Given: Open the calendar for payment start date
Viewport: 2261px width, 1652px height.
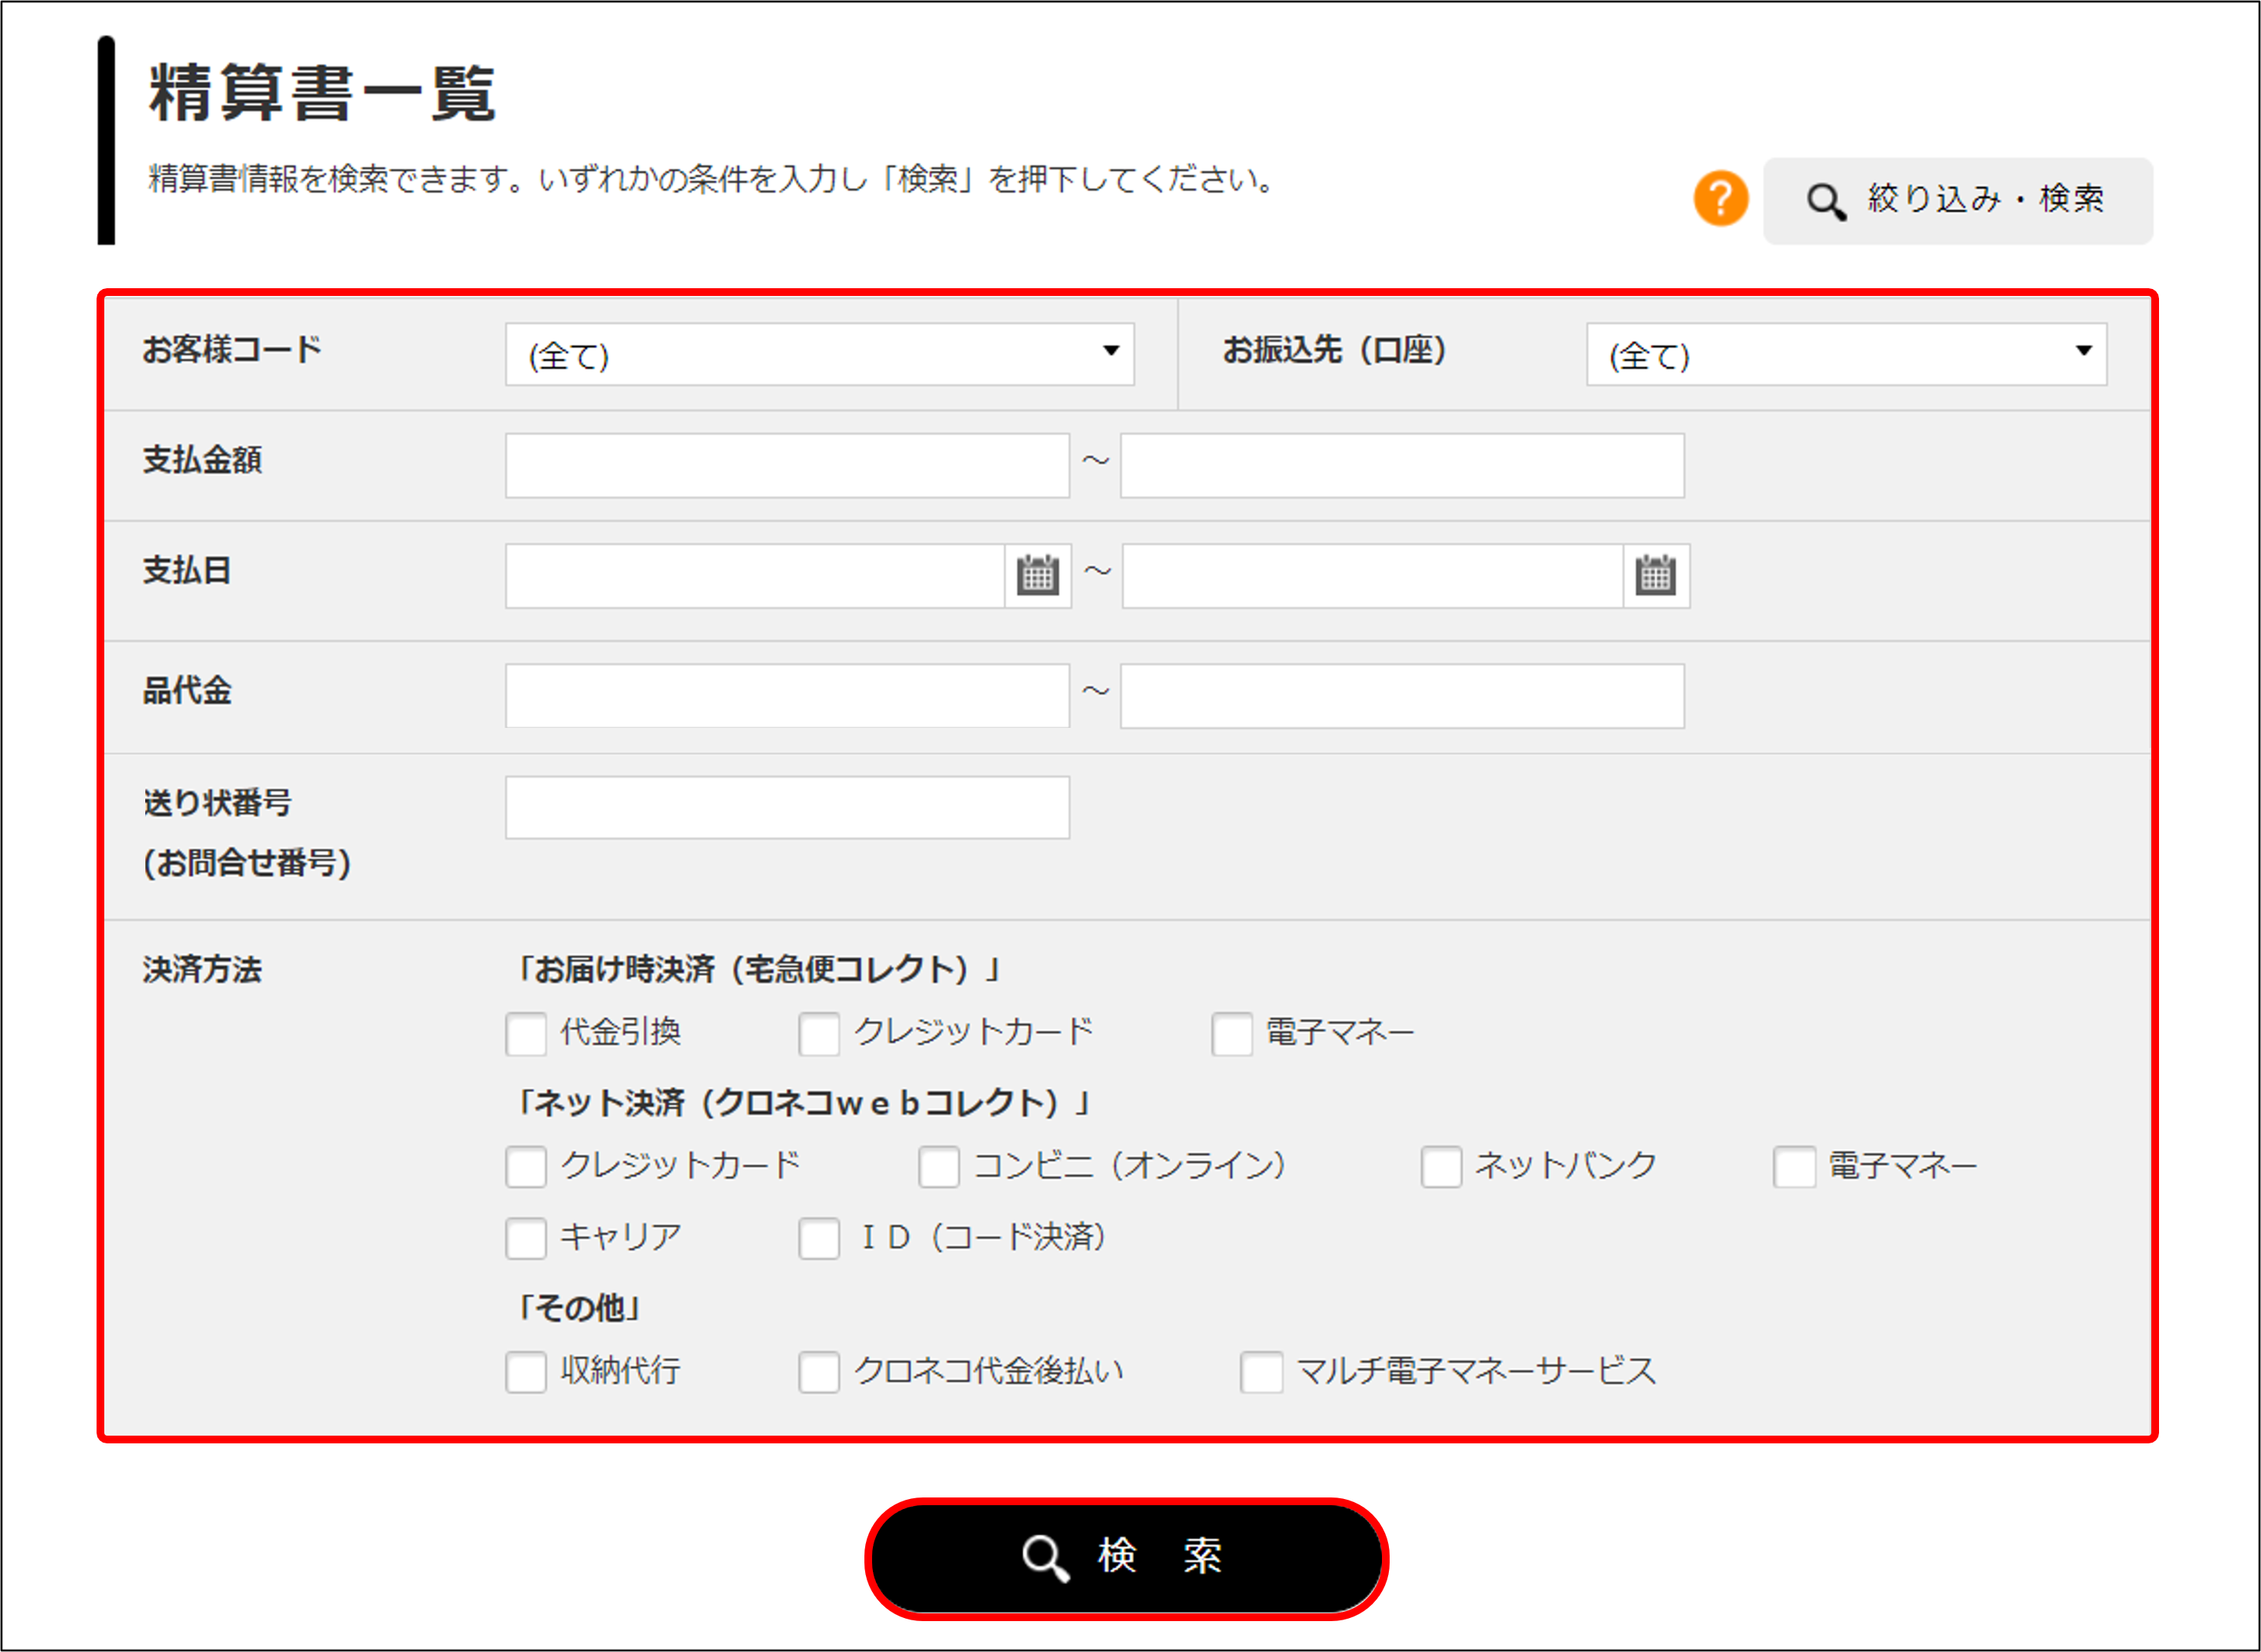Looking at the screenshot, I should tap(1037, 576).
